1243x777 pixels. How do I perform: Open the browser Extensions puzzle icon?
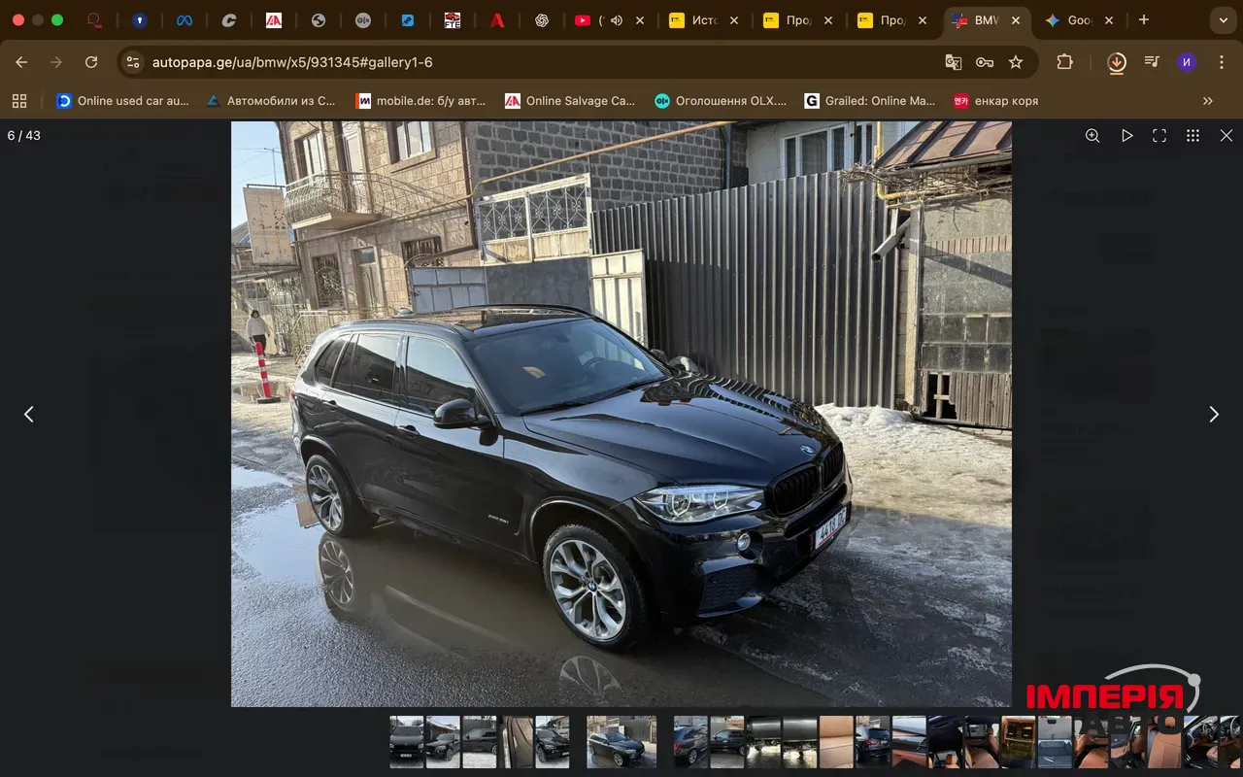click(x=1064, y=61)
